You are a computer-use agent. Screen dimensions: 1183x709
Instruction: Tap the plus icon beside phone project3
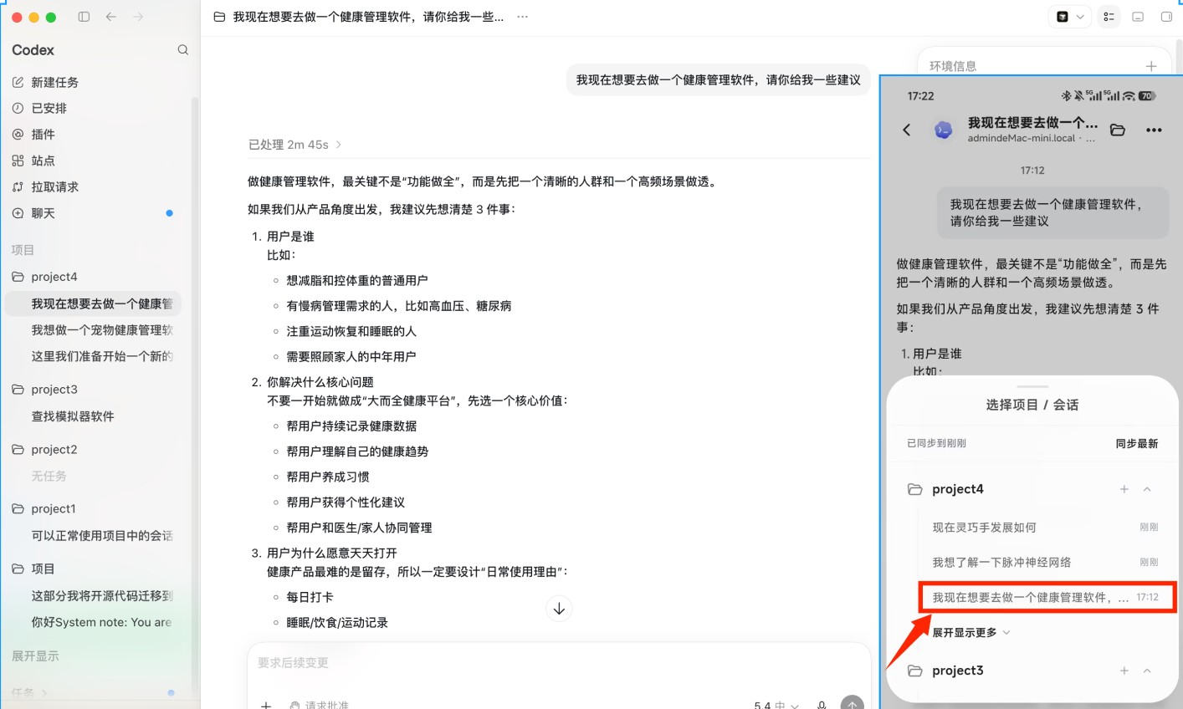pos(1124,671)
